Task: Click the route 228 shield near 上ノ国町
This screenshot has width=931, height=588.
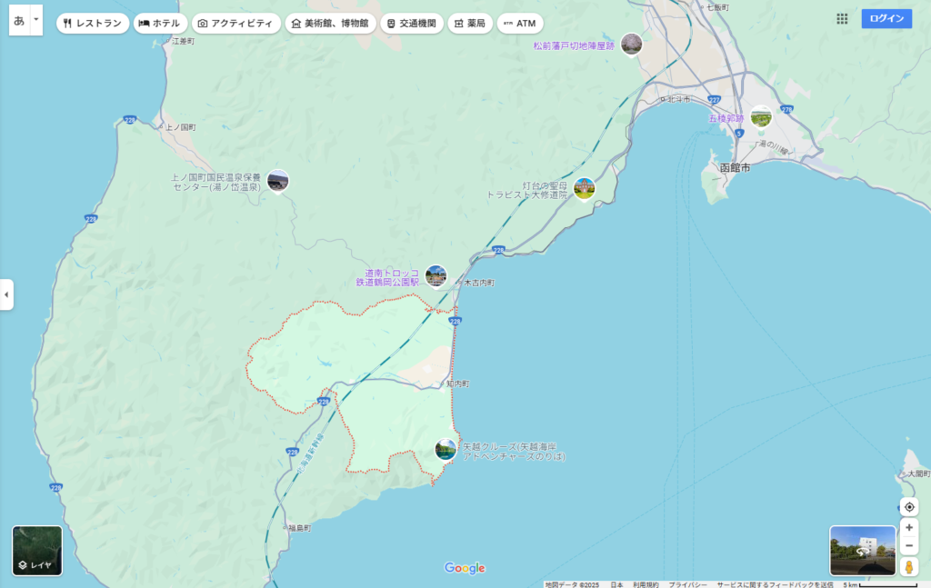Action: coord(130,120)
